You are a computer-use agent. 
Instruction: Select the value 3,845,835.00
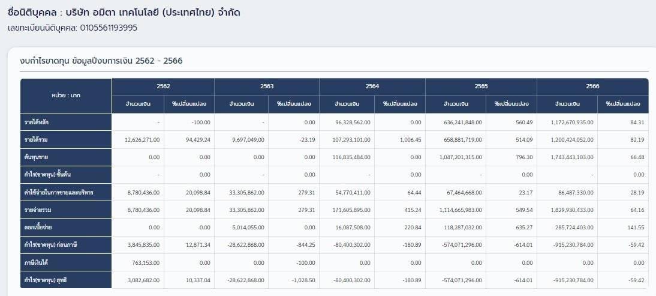click(x=143, y=245)
